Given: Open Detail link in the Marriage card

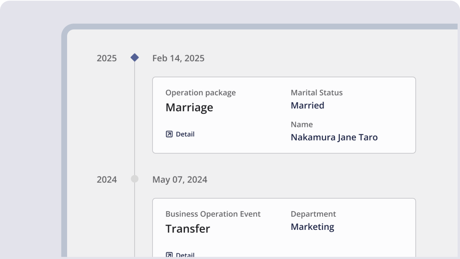Looking at the screenshot, I should click(x=185, y=134).
